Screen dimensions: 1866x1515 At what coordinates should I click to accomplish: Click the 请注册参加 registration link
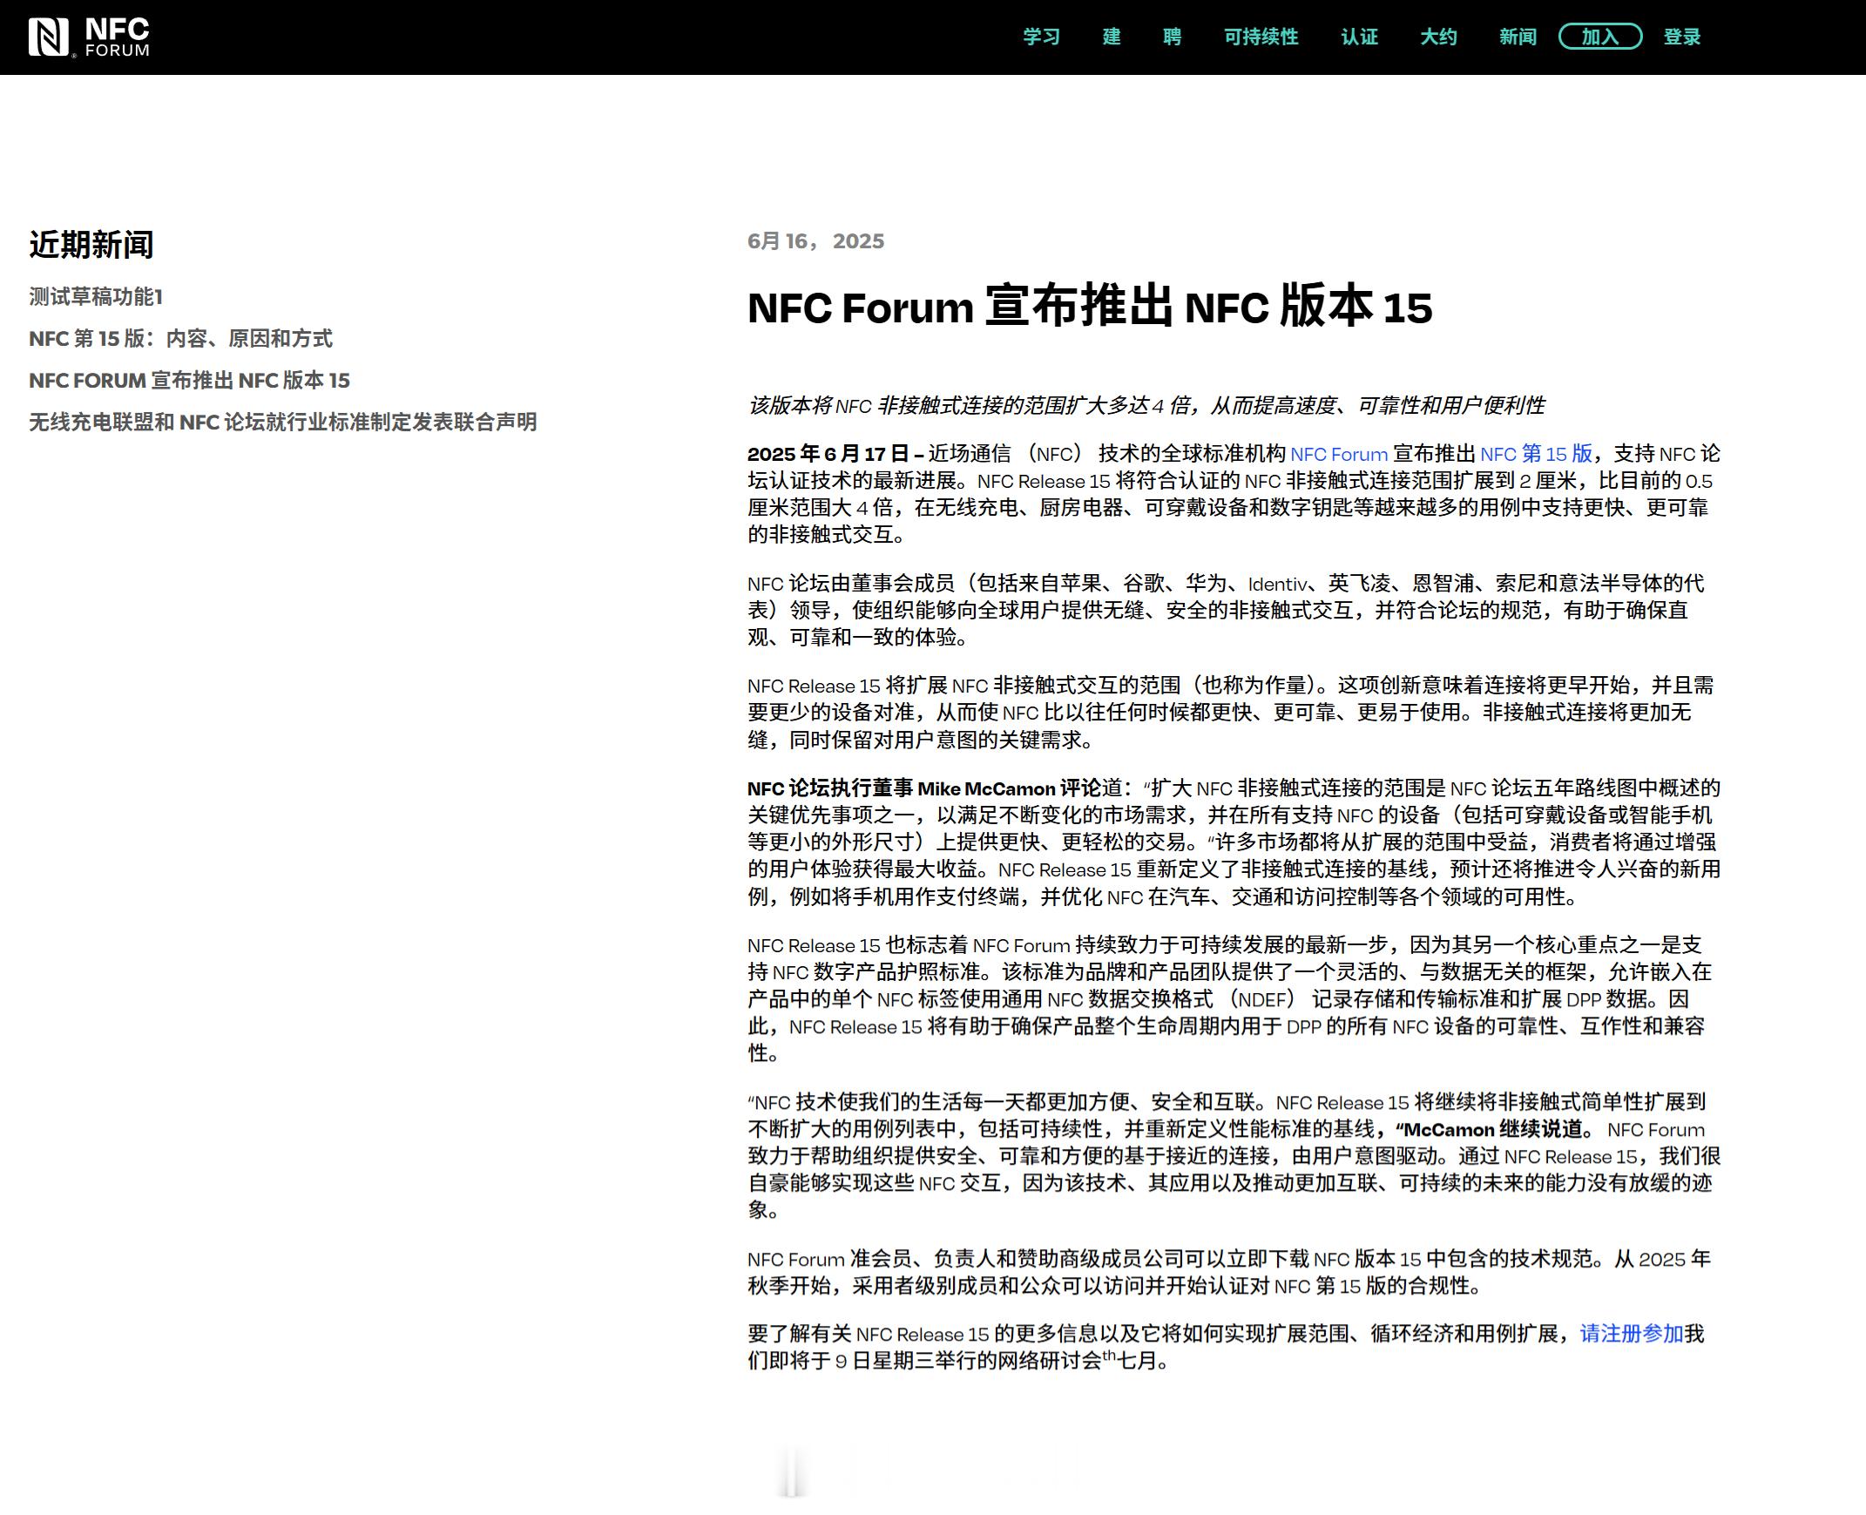1631,1334
